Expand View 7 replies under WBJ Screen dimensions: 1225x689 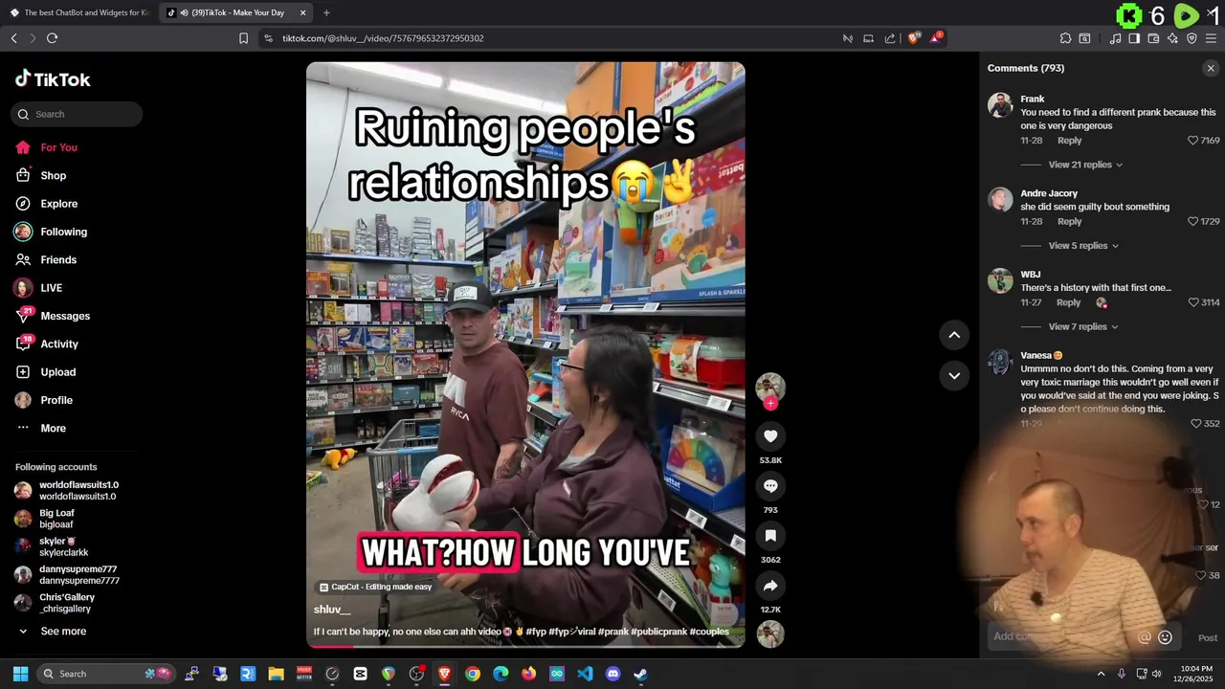coord(1083,327)
